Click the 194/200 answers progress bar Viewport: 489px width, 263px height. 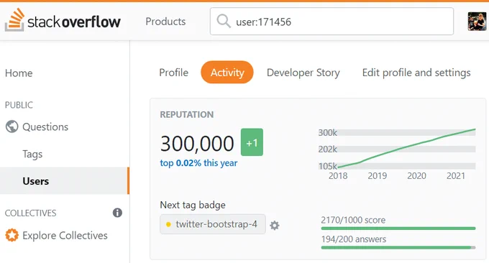pos(398,248)
